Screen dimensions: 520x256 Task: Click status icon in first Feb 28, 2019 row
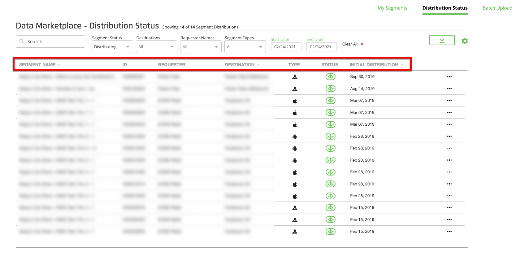pos(330,136)
